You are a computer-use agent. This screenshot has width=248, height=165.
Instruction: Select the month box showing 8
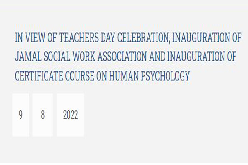(x=43, y=115)
